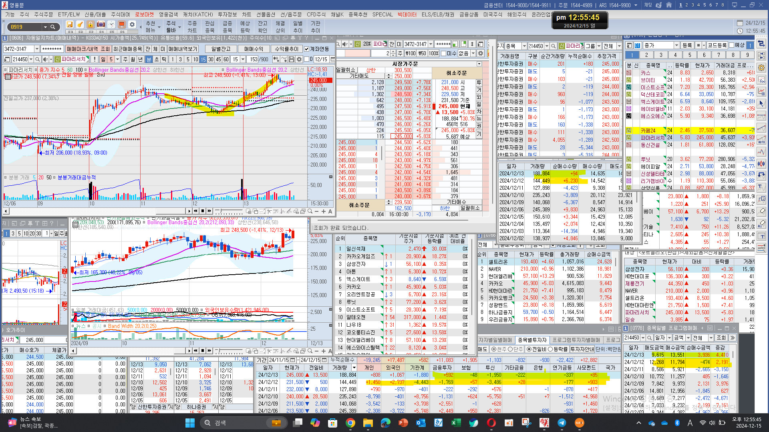The image size is (769, 432).
Task: Open the 없음 dropdown in order window
Action: pyautogui.click(x=473, y=53)
